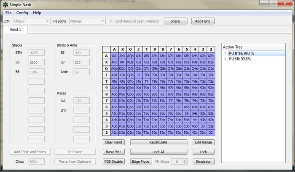Image resolution: width=295 pixels, height=172 pixels.
Task: Select the T9s cell in range grid
Action: coord(155,81)
